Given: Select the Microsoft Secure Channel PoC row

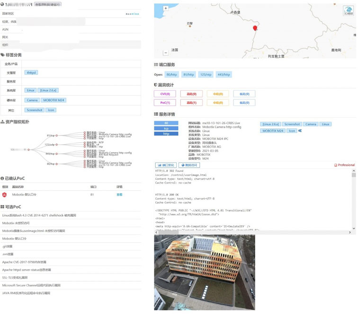Looking at the screenshot, I should click(71, 285).
